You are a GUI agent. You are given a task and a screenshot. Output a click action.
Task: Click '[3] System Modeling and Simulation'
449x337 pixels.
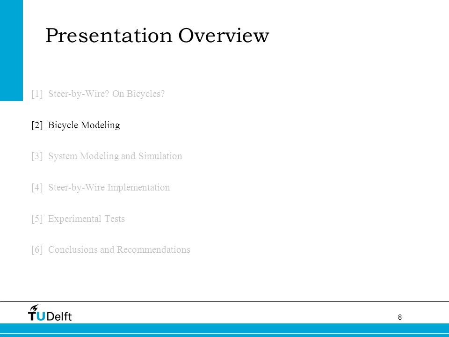107,156
